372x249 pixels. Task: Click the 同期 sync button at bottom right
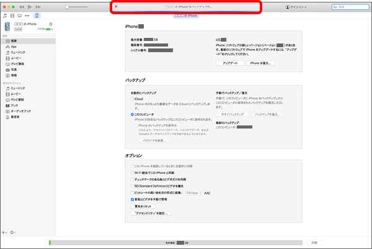[x=314, y=243]
